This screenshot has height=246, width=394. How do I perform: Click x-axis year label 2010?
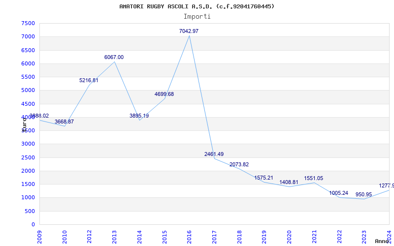[65, 237]
